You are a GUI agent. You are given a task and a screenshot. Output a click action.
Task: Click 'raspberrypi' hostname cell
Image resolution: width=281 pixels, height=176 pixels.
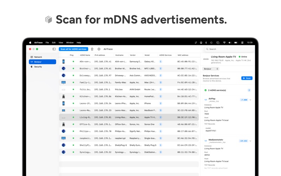click(120, 138)
